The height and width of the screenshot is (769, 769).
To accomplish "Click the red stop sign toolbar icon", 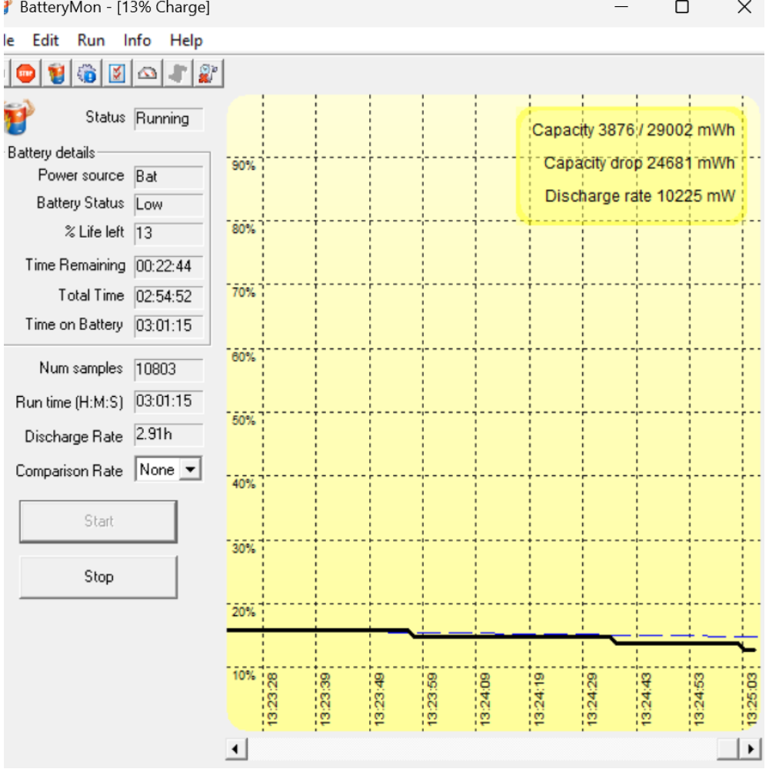I will coord(26,74).
